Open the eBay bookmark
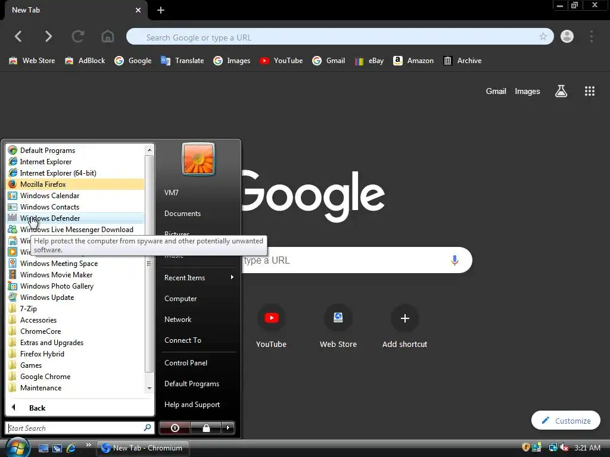Screen dimensions: 610x457 click(x=369, y=61)
